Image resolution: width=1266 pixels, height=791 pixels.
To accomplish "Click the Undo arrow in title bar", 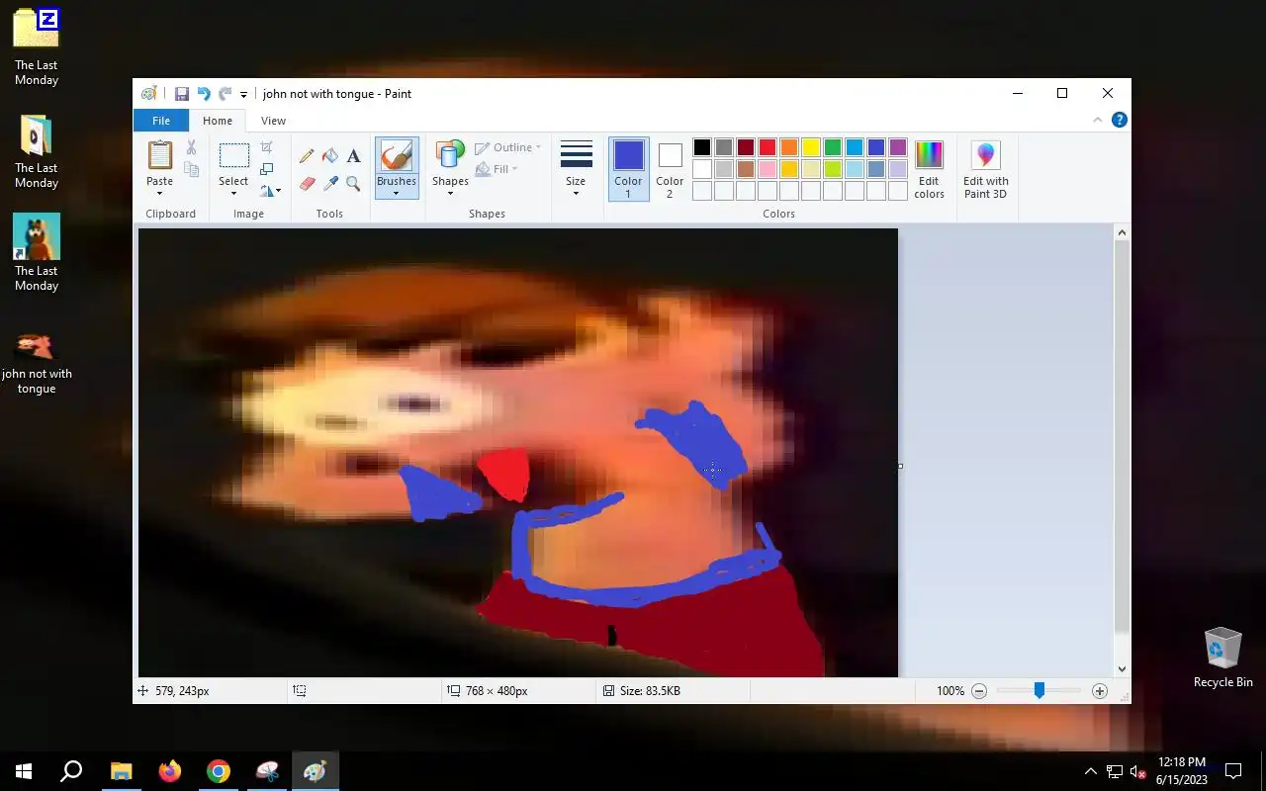I will click(204, 94).
